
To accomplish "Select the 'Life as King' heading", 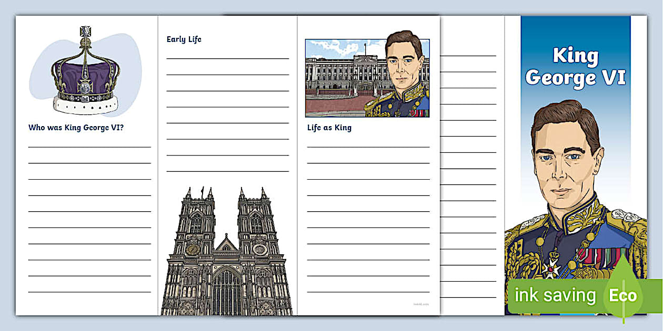I will click(329, 127).
